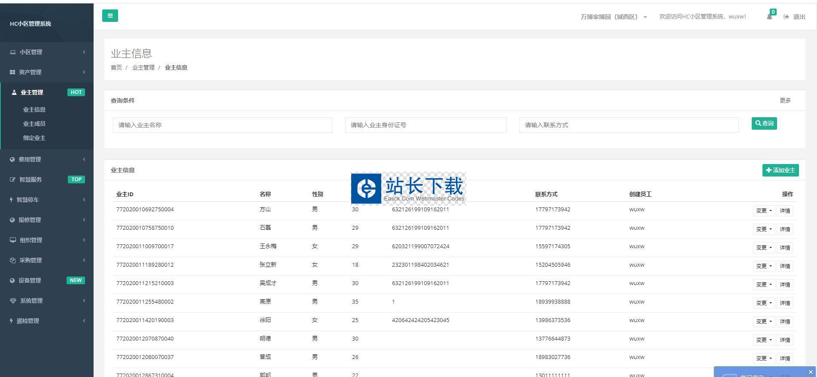The image size is (817, 377).
Task: Click the edit icon beside 智慧服务
Action: pos(12,179)
